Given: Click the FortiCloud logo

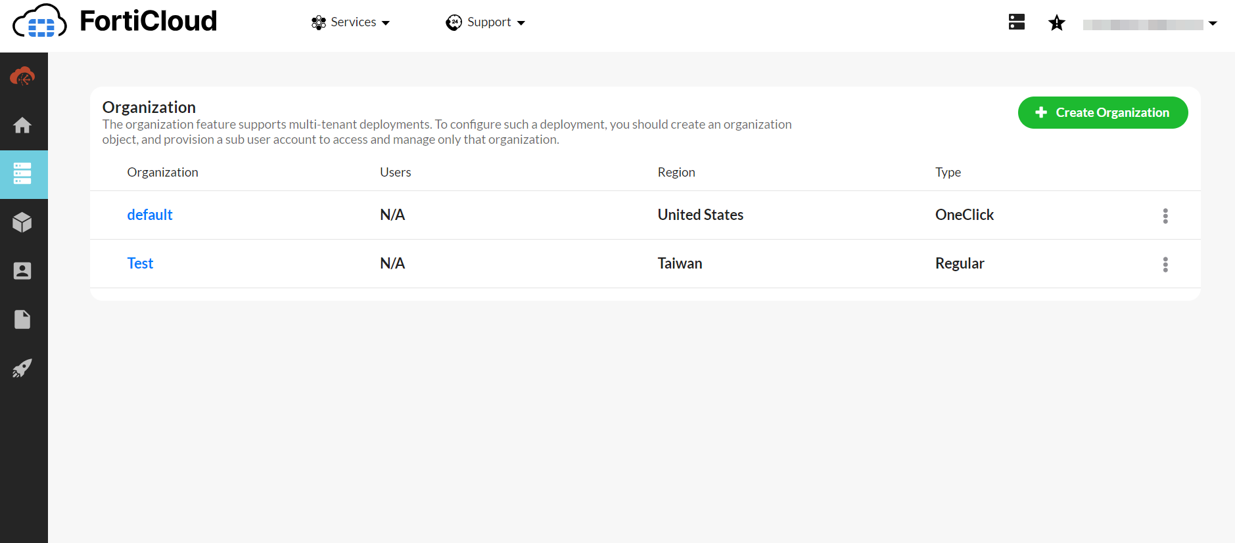Looking at the screenshot, I should (115, 21).
